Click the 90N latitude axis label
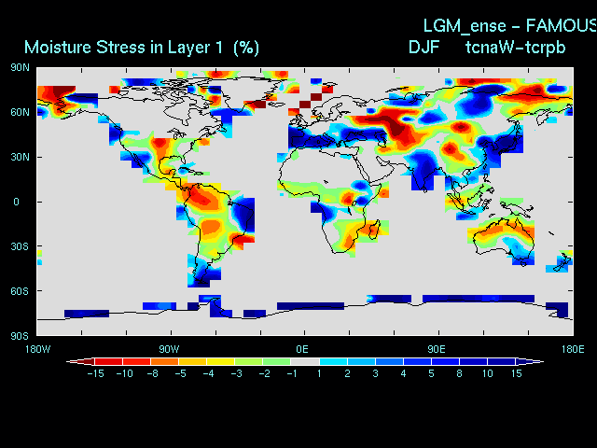597x448 pixels. coord(20,67)
